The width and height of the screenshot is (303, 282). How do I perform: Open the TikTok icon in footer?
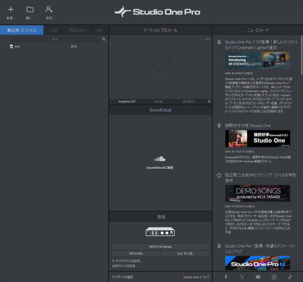pos(290,277)
